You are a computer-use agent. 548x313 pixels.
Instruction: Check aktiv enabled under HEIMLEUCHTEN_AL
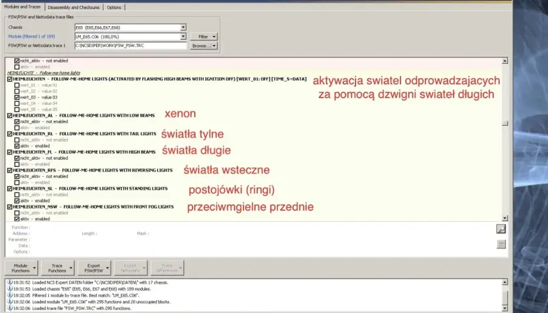[17, 128]
